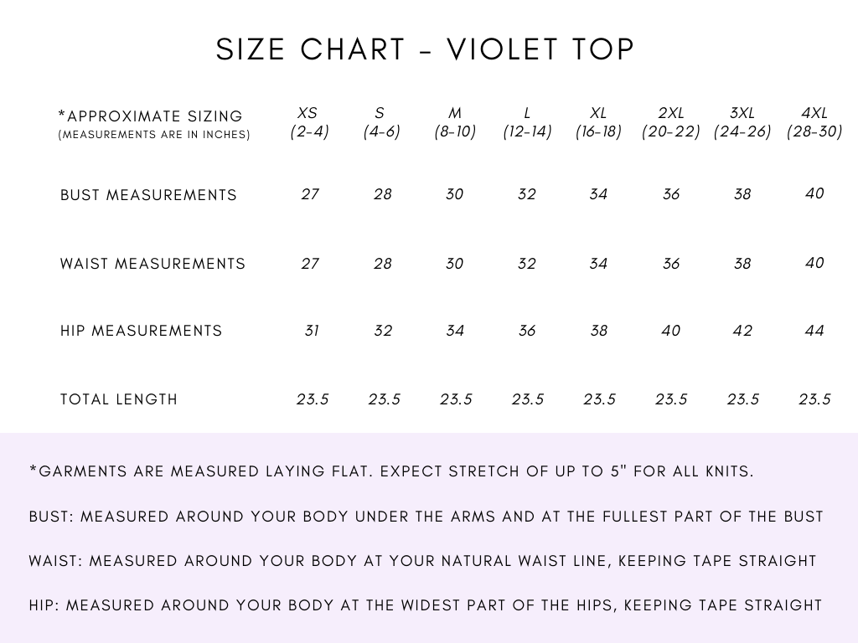Click the XS bust value 27
This screenshot has height=643, width=858.
(x=310, y=194)
